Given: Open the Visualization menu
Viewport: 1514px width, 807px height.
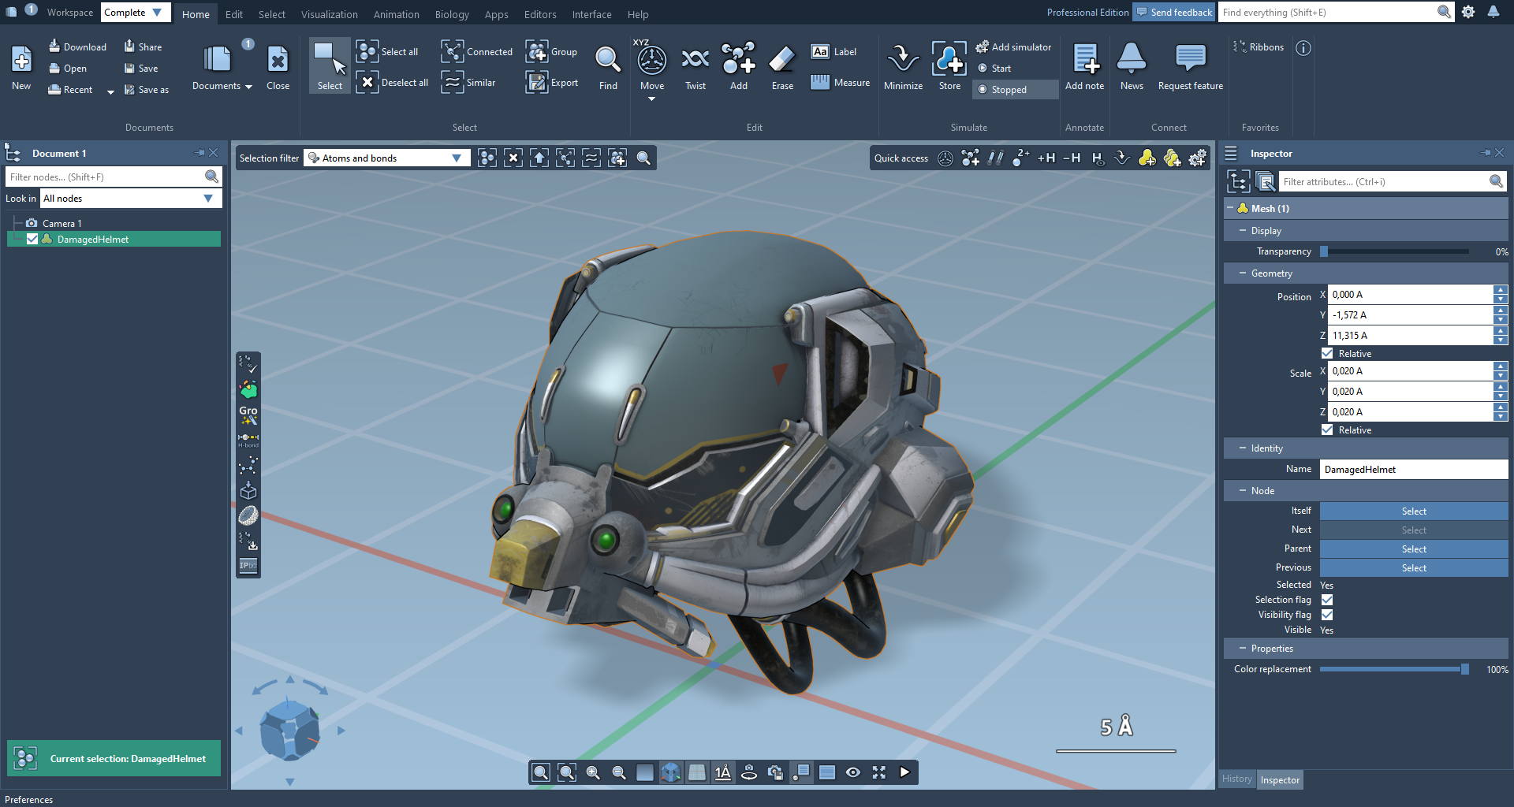Looking at the screenshot, I should [x=329, y=14].
